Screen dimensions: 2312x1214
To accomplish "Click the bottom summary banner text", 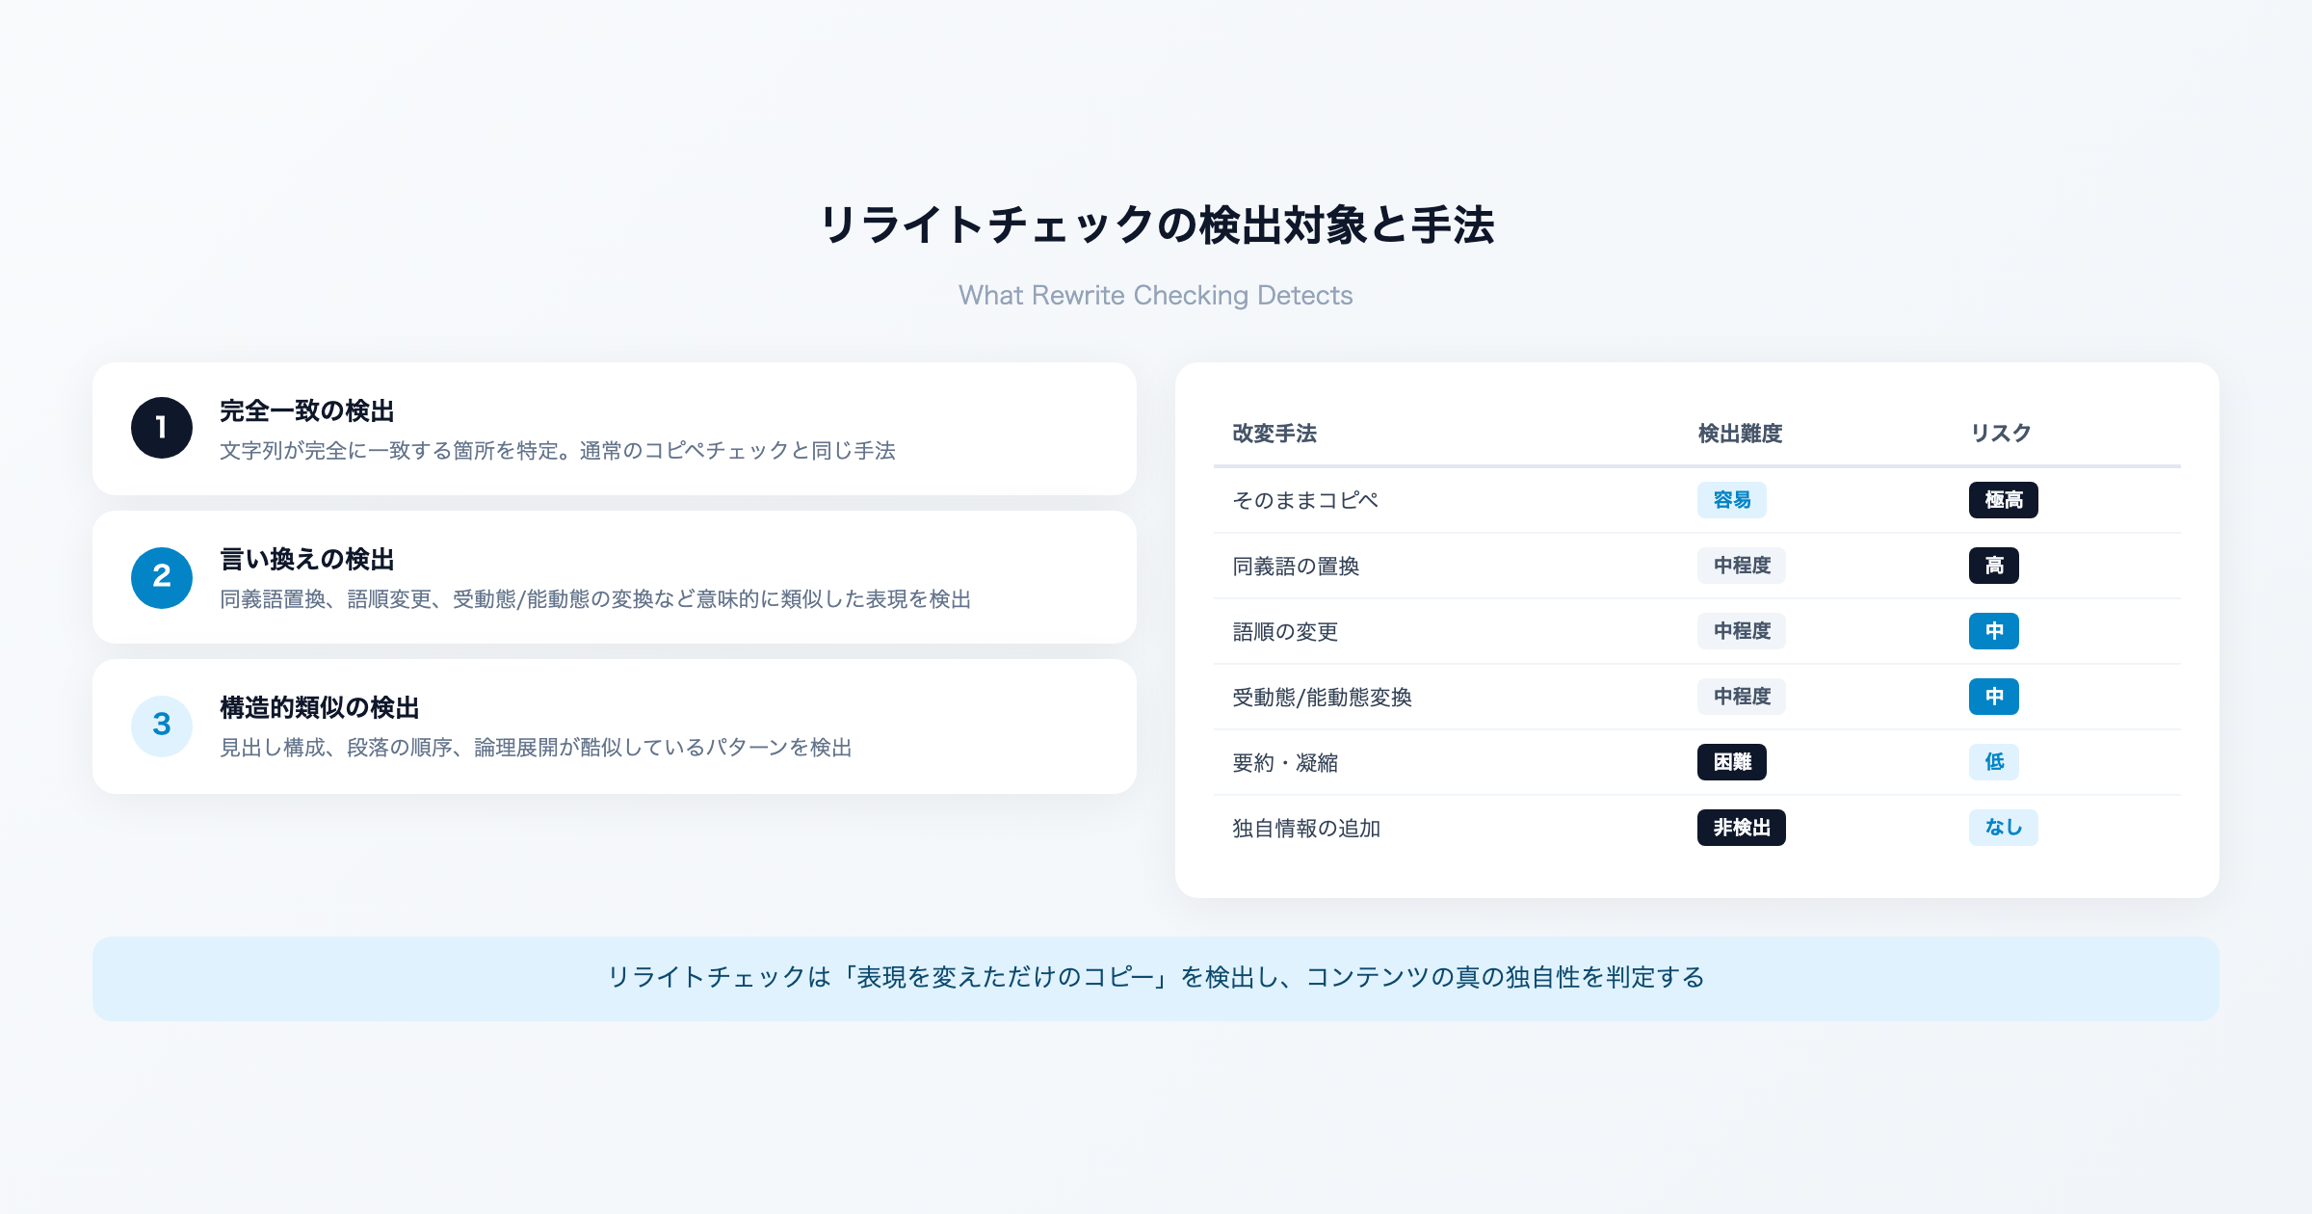I will coord(1156,978).
